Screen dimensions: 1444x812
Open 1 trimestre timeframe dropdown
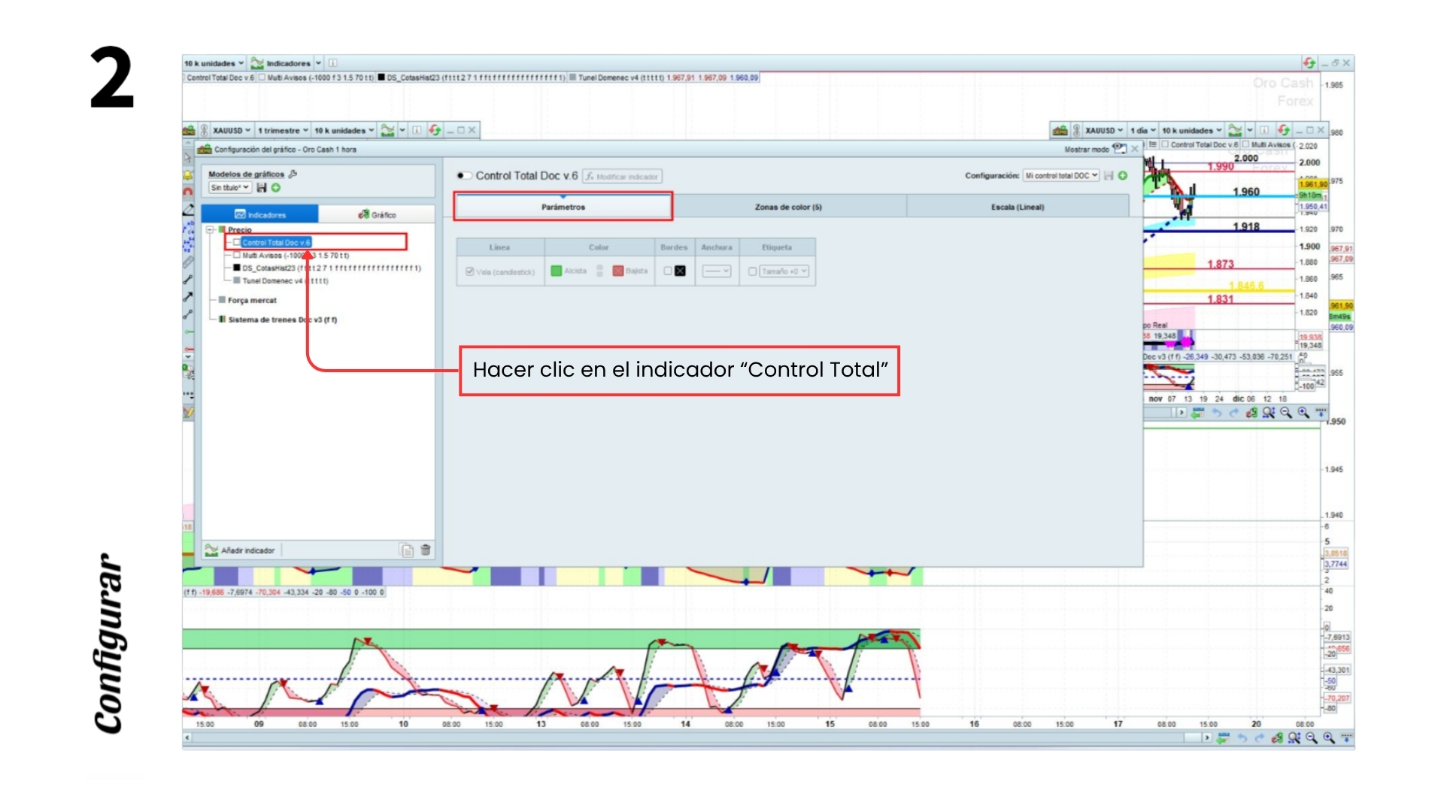tap(283, 130)
